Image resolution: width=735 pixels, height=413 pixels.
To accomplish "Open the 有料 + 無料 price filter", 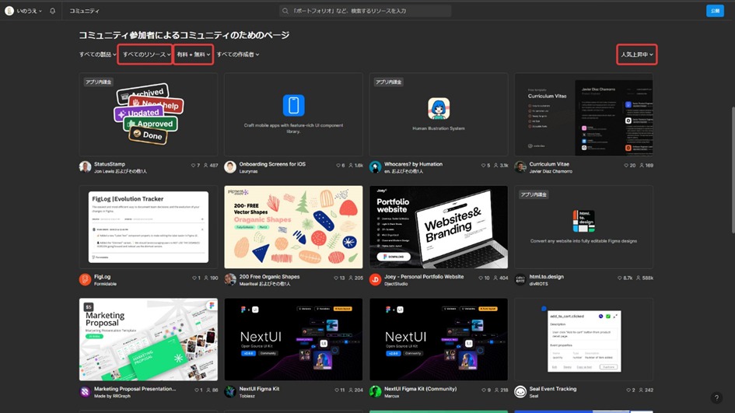I will (x=193, y=54).
